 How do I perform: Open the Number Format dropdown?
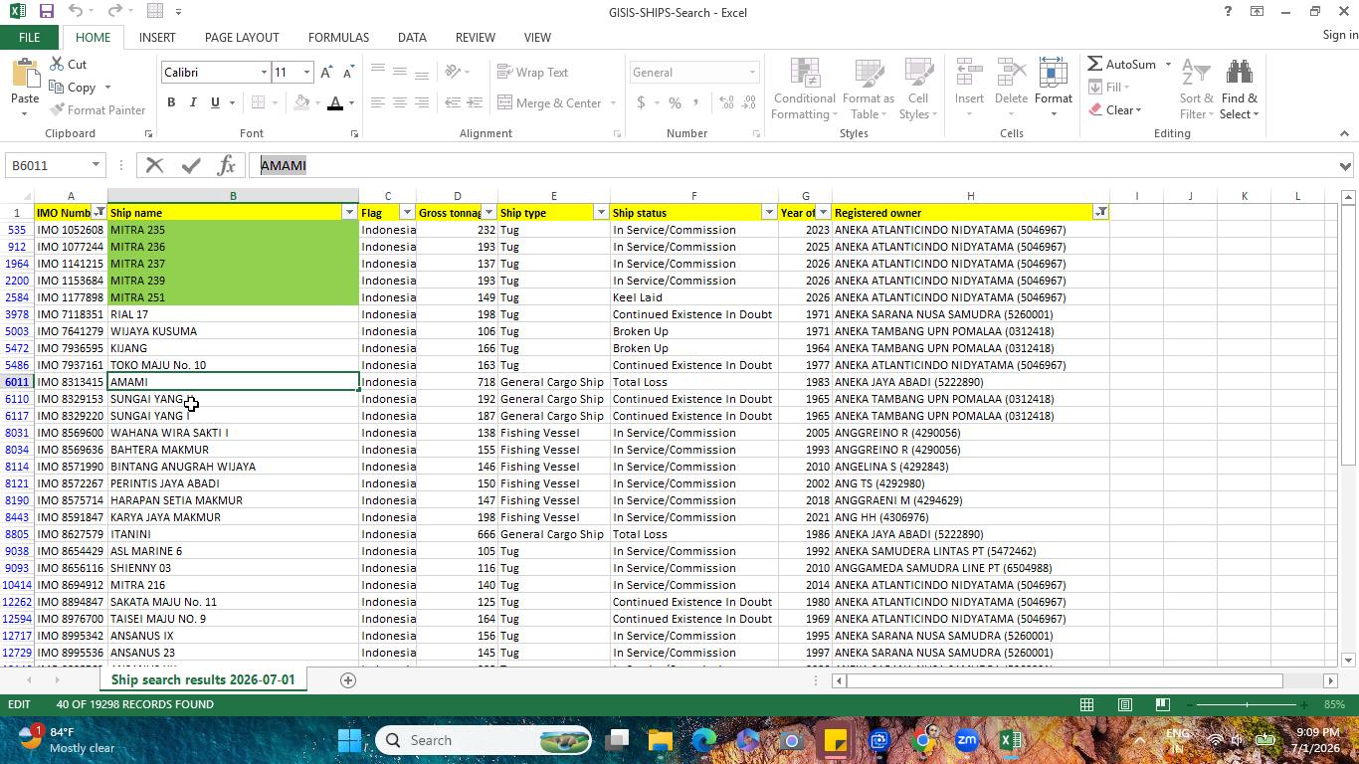click(x=752, y=73)
